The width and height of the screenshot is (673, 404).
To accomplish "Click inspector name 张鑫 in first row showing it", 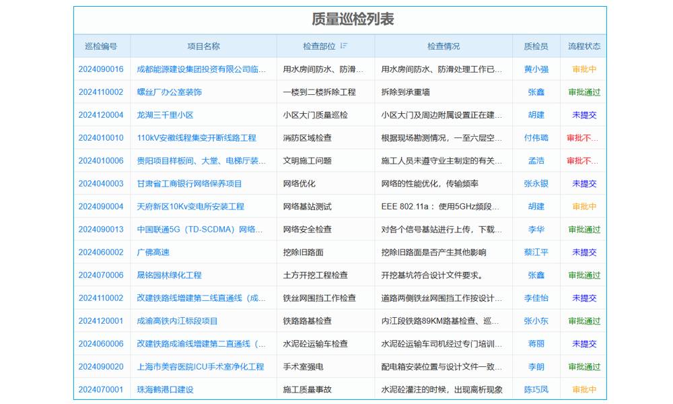I will coord(535,92).
